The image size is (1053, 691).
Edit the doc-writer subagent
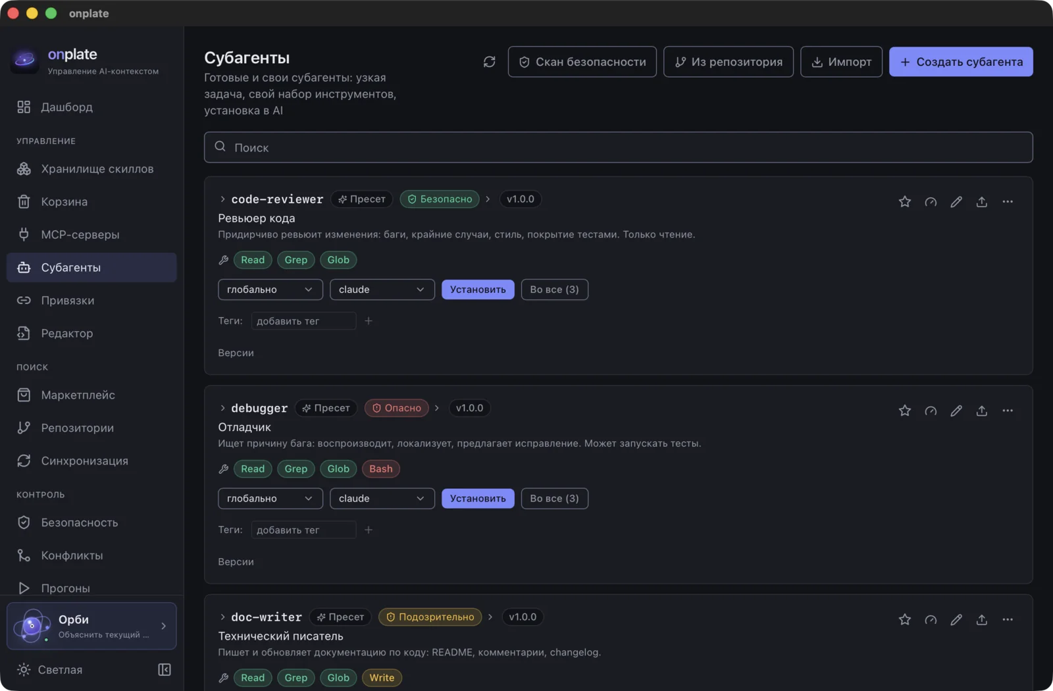[956, 620]
